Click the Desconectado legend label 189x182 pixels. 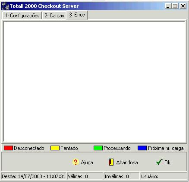[x=29, y=148]
